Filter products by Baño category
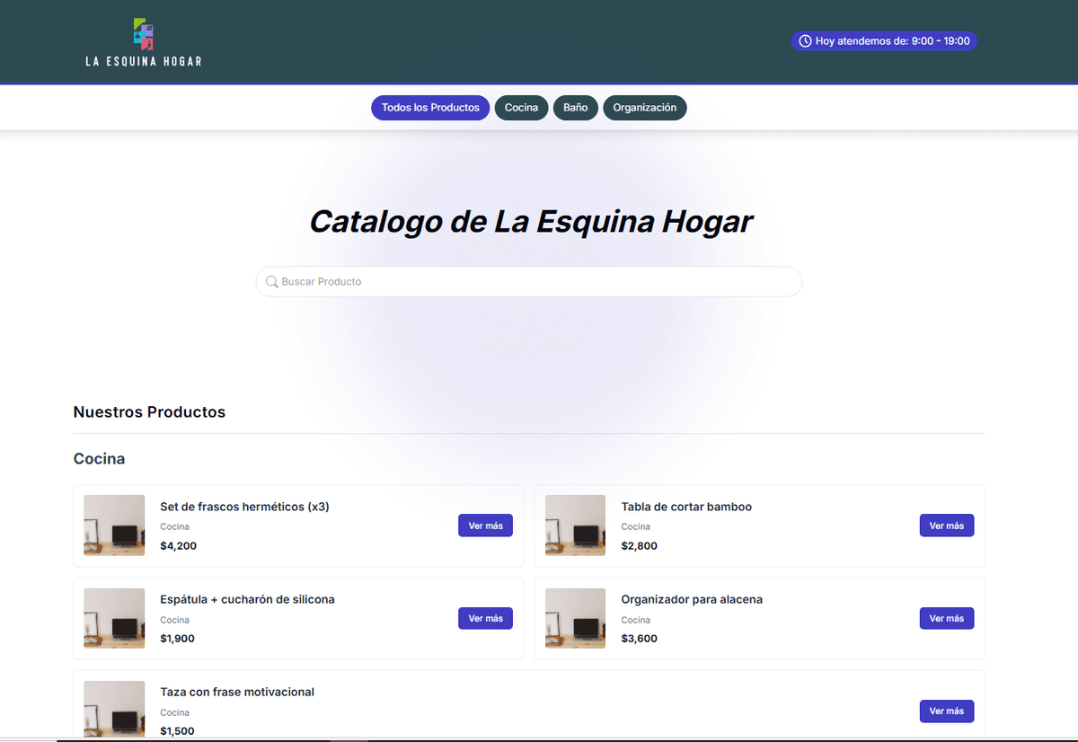Screen dimensions: 1078x742 pyautogui.click(x=575, y=107)
